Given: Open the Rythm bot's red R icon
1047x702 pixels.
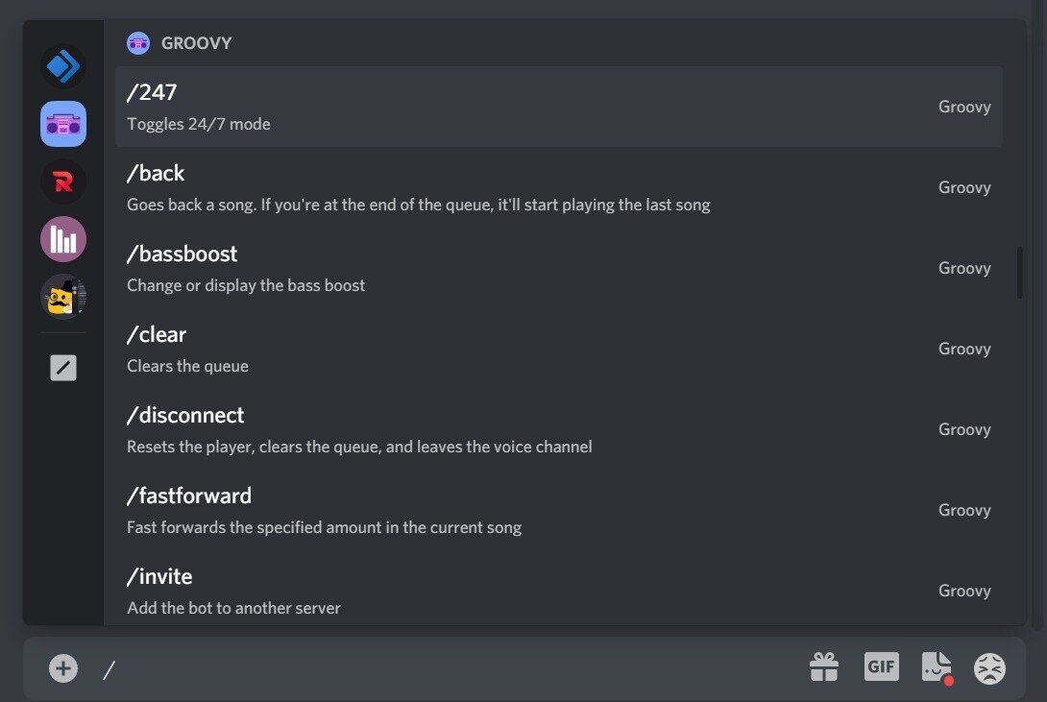Looking at the screenshot, I should [61, 182].
